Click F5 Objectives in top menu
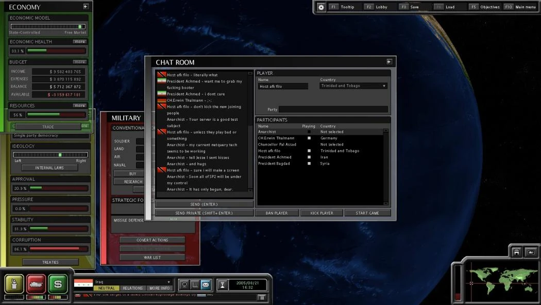 pos(484,7)
